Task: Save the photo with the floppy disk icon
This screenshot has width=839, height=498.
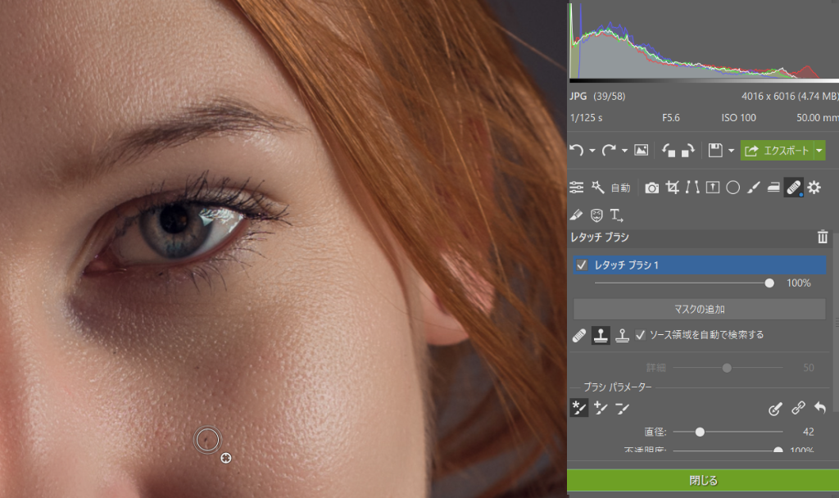Action: point(715,151)
